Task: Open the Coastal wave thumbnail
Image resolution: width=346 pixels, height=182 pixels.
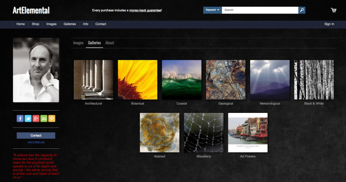Action: [182, 80]
